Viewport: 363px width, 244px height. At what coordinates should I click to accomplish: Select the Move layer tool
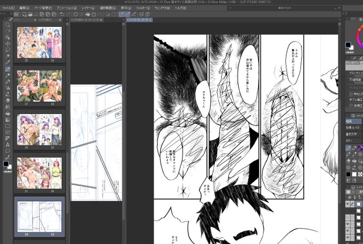(7, 44)
